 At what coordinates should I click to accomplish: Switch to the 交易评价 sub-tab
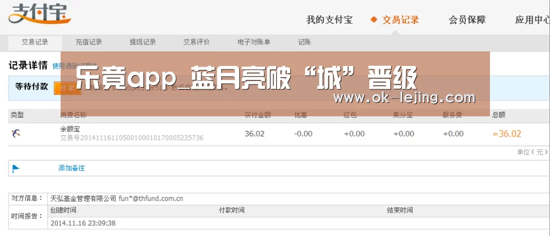point(196,43)
